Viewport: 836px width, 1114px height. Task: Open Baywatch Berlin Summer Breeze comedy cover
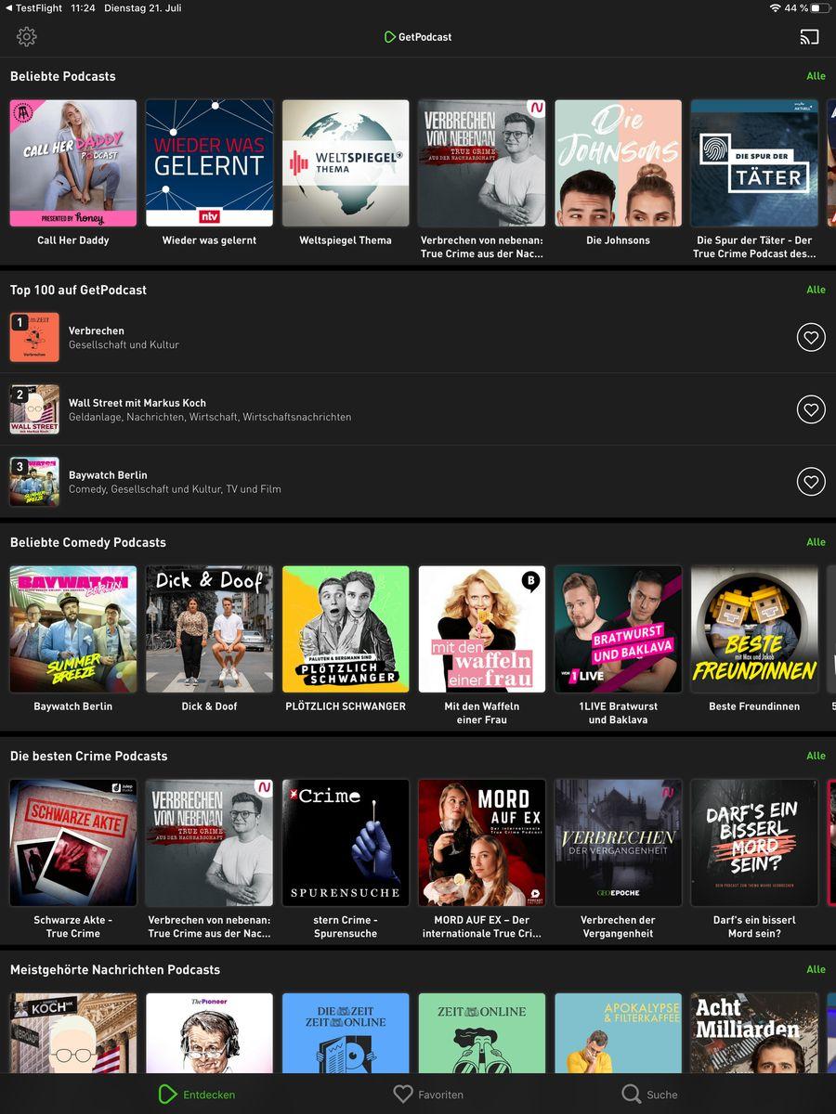point(73,629)
